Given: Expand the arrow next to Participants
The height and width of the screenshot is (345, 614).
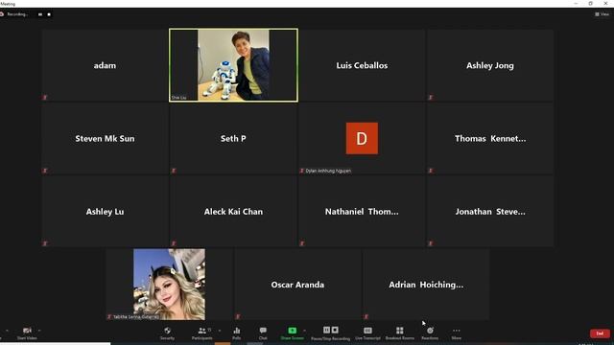Looking at the screenshot, I should (220, 331).
